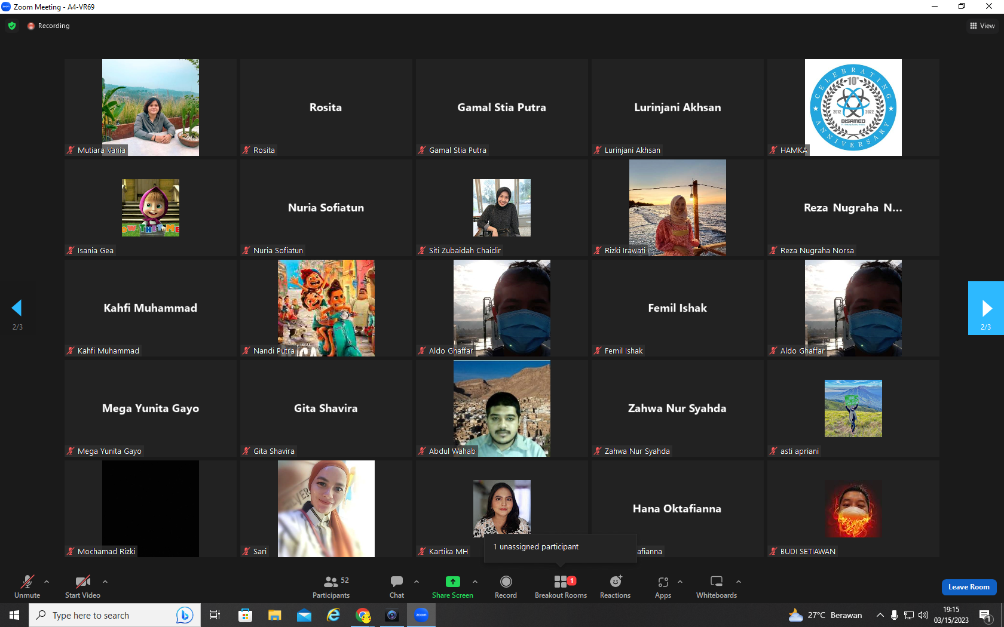Open Internet Explorer on the taskbar
The width and height of the screenshot is (1004, 627).
(333, 615)
